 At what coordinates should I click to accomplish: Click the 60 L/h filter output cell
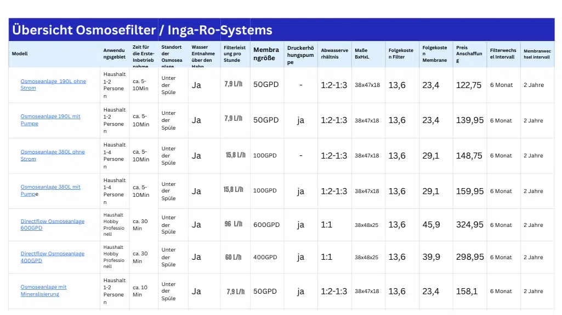pos(234,257)
